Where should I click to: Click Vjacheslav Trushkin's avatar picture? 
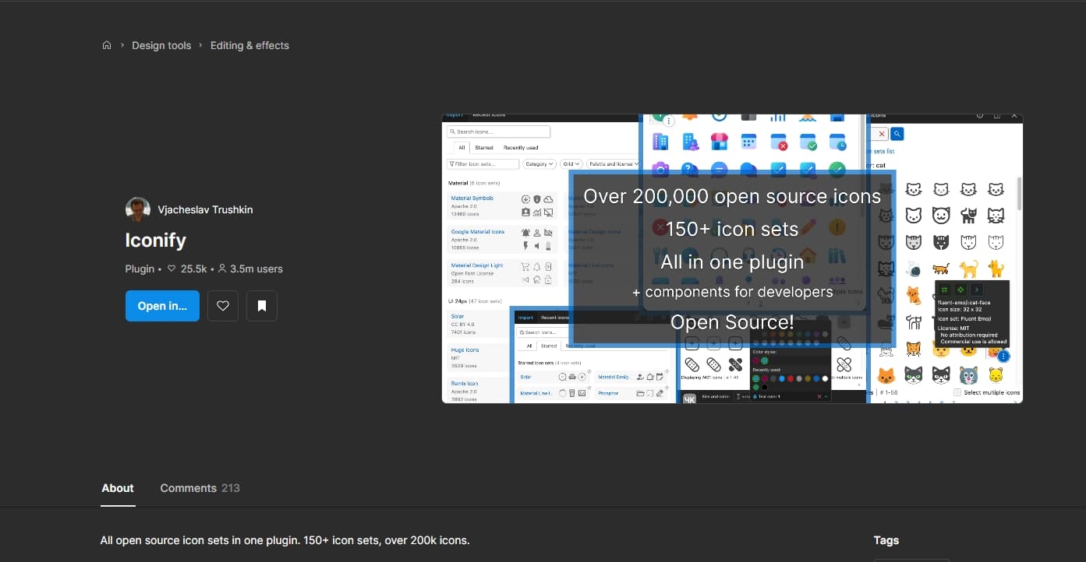[x=138, y=209]
